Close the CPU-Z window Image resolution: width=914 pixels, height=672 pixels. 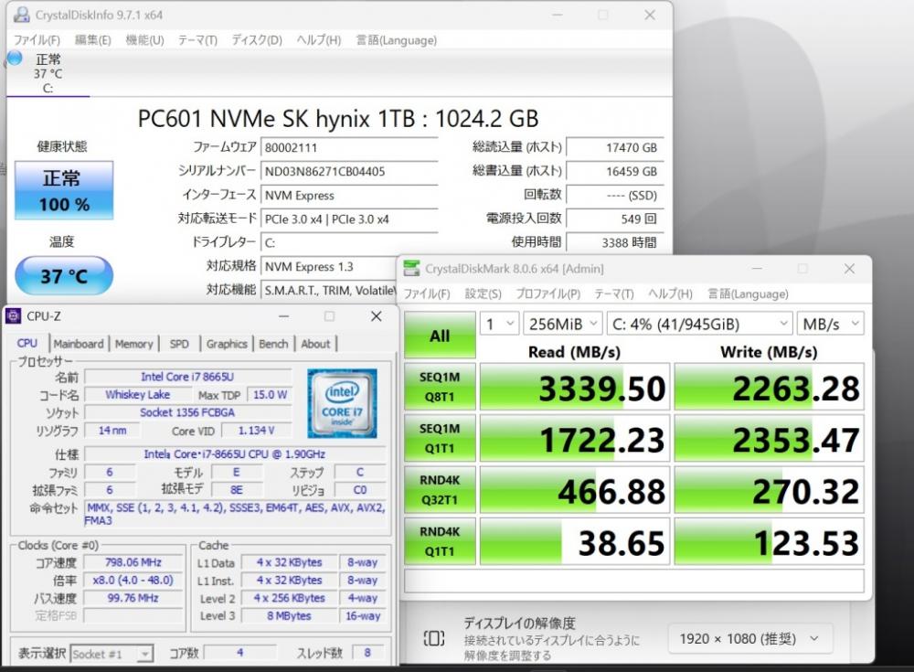376,316
